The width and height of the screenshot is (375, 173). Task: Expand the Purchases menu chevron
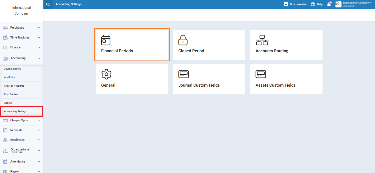[39, 28]
